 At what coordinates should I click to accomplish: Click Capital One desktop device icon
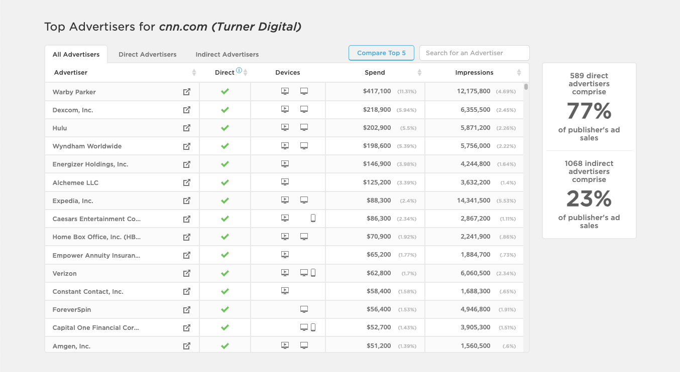tap(304, 327)
